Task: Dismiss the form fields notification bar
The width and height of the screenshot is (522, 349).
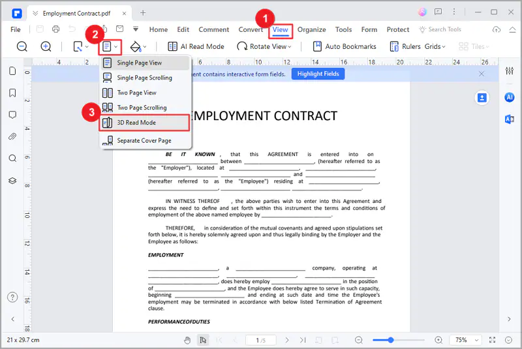Action: 482,74
